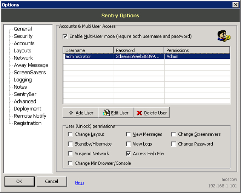Open the Help link
The image size is (241, 193).
pos(79,182)
